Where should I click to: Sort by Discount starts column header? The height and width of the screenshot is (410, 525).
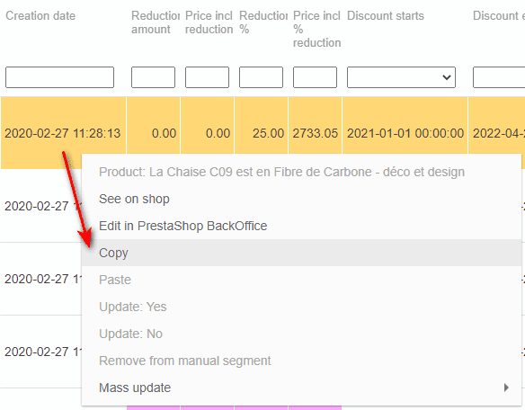click(x=386, y=16)
